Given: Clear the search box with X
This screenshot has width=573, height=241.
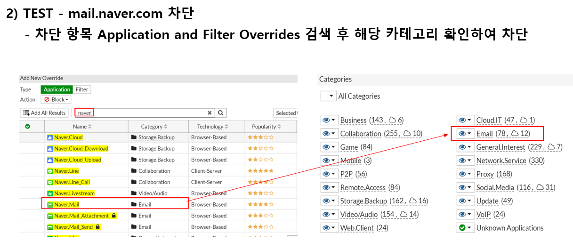Looking at the screenshot, I should (x=210, y=113).
